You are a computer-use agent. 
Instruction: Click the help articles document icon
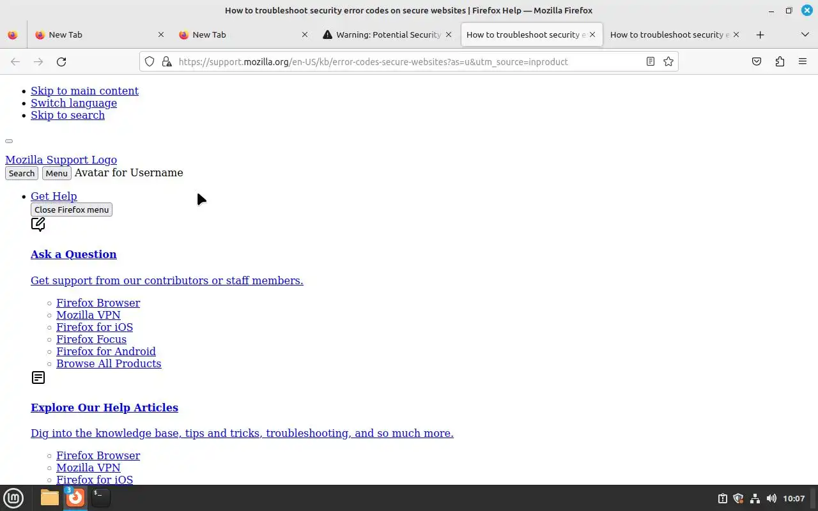click(38, 378)
